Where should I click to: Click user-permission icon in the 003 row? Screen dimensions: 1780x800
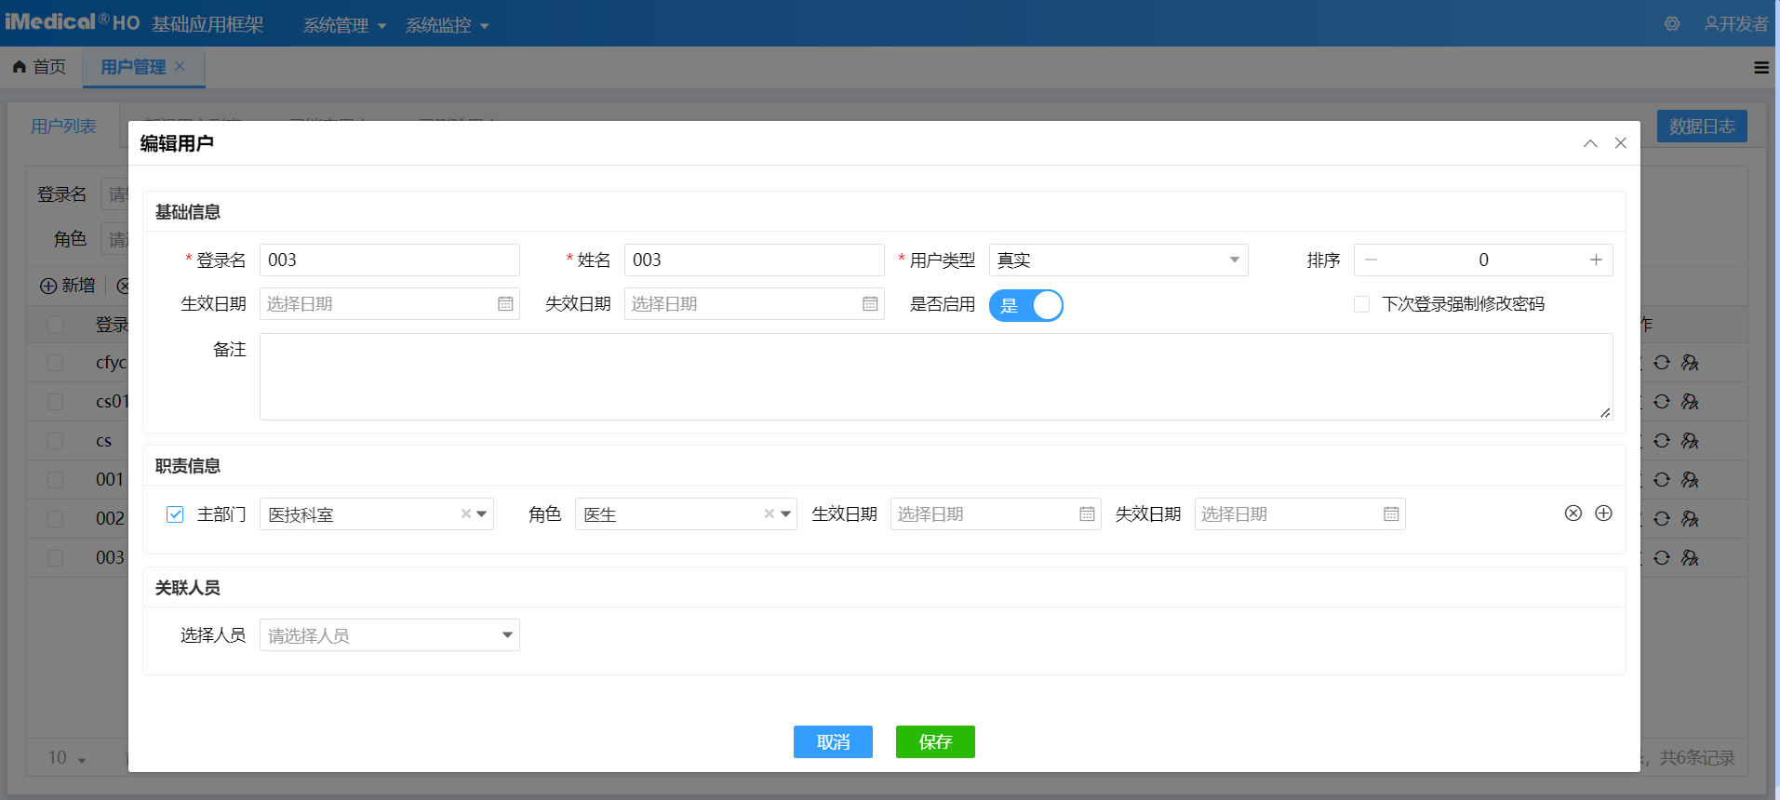tap(1691, 558)
